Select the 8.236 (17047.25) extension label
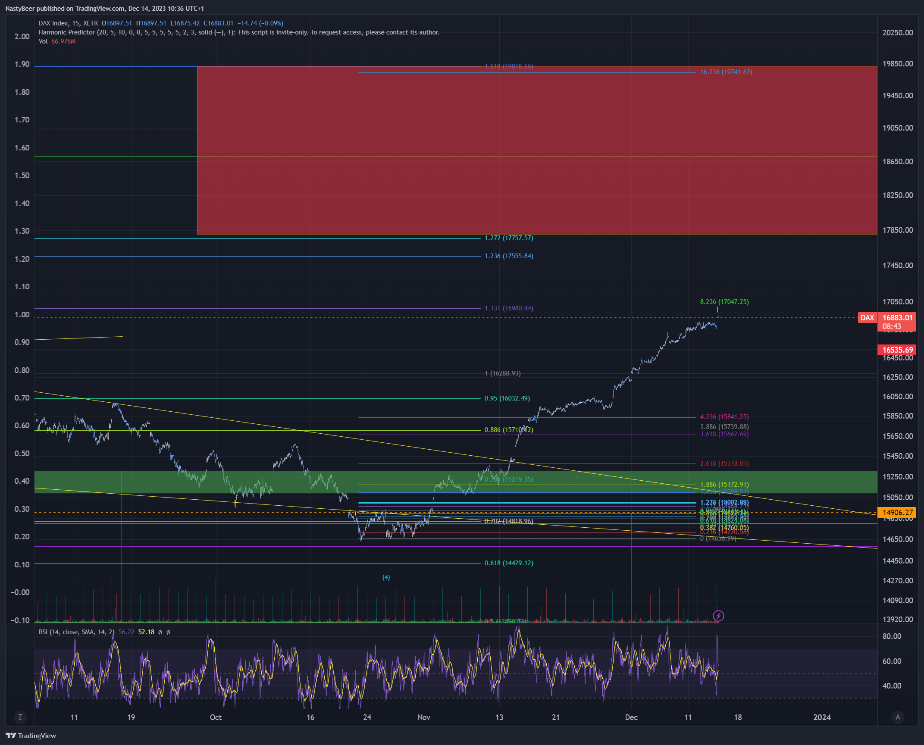This screenshot has height=745, width=924. click(724, 302)
